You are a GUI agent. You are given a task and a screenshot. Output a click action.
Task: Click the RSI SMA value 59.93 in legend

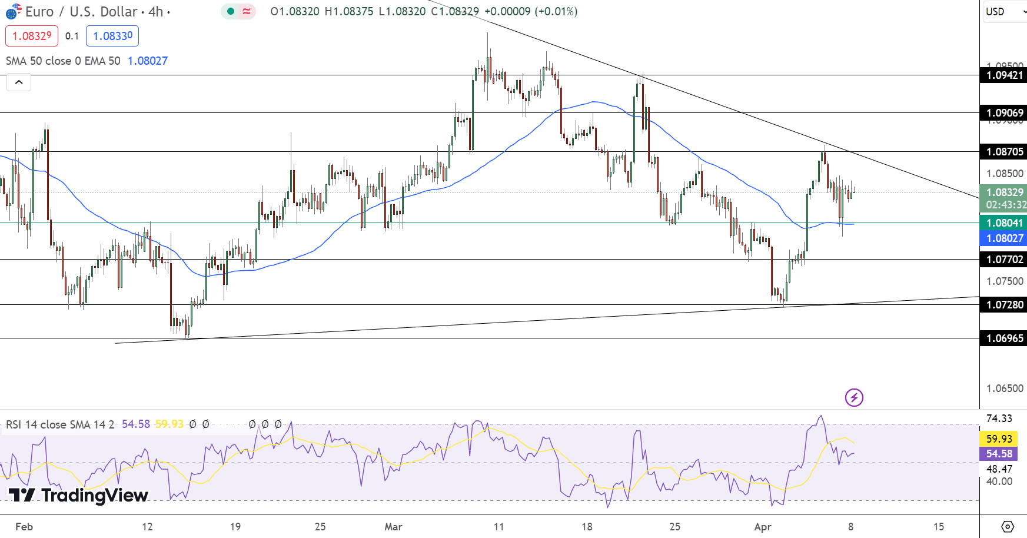pyautogui.click(x=169, y=424)
